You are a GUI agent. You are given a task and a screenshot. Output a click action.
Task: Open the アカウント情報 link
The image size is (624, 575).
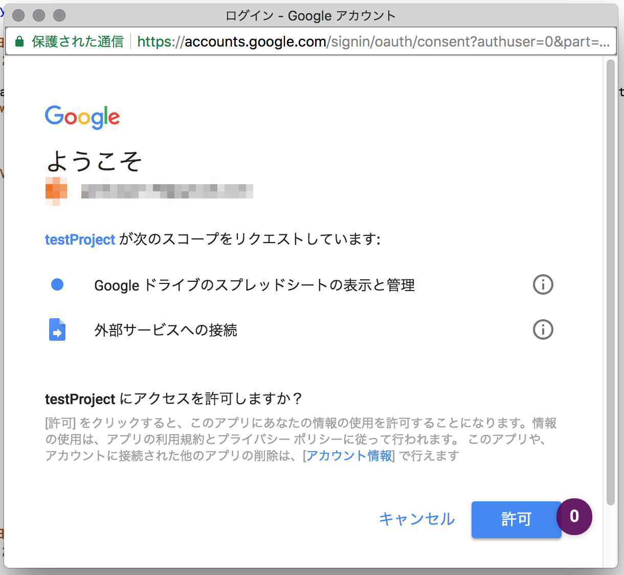tap(349, 455)
